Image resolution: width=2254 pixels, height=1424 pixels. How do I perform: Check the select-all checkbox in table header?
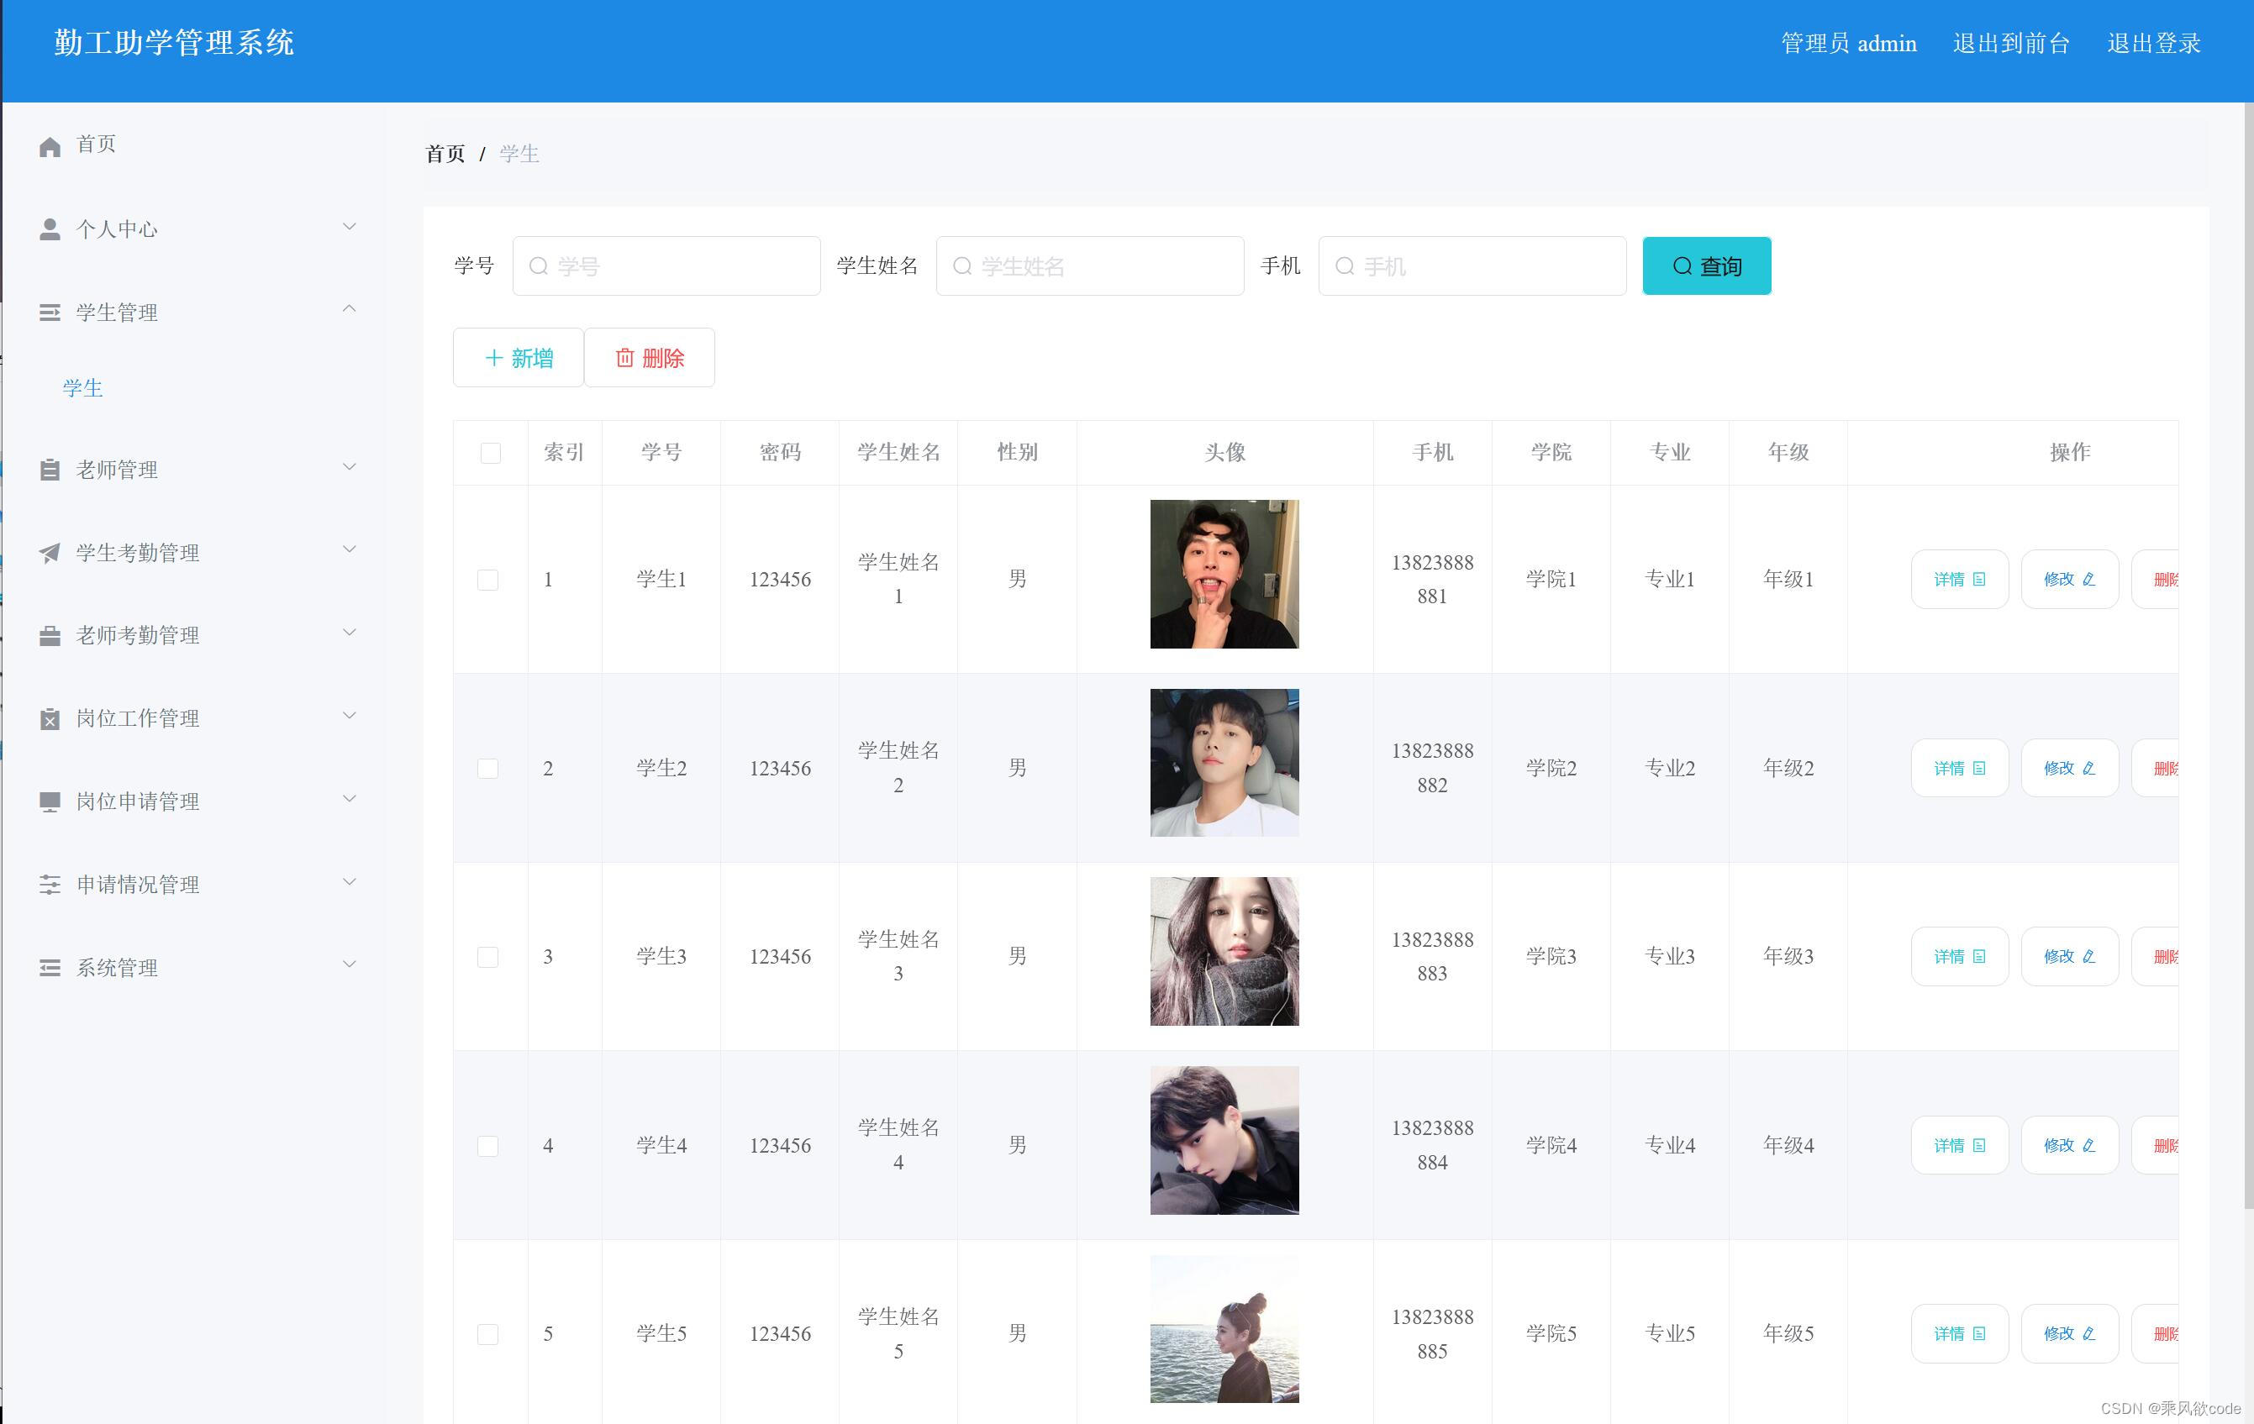tap(488, 452)
